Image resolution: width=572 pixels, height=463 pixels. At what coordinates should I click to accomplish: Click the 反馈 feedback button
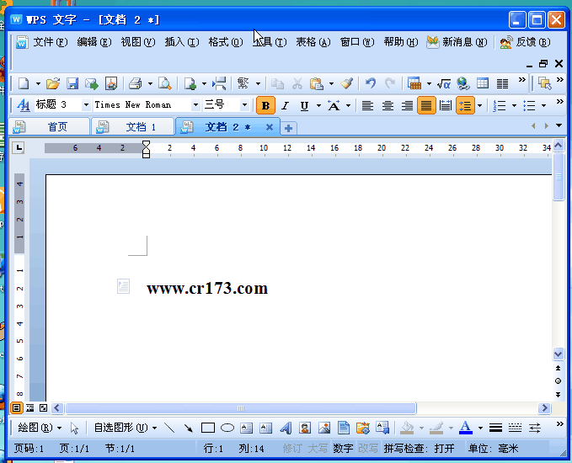coord(526,42)
